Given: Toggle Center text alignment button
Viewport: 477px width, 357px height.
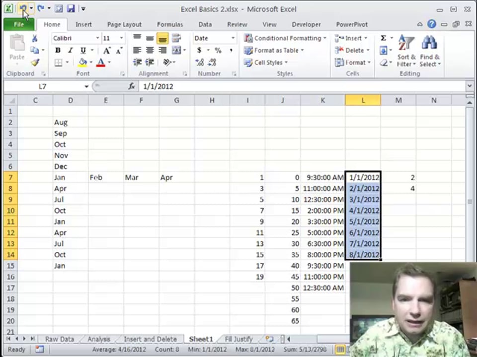Looking at the screenshot, I should [x=150, y=50].
